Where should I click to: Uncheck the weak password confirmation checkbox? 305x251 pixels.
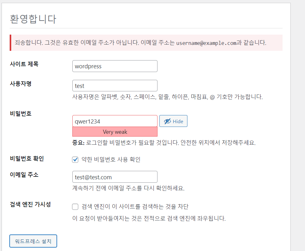tap(75, 160)
